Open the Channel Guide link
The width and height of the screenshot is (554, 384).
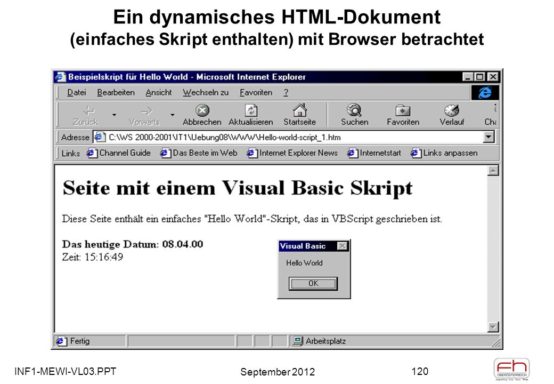119,153
